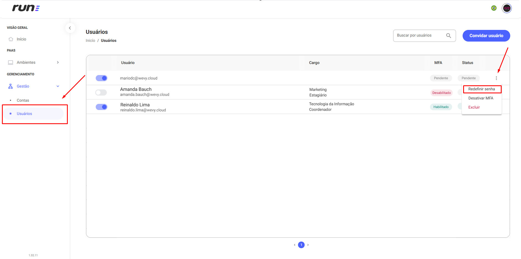Follow the Início breadcrumb link
Screen dimensions: 521x259
(90, 40)
